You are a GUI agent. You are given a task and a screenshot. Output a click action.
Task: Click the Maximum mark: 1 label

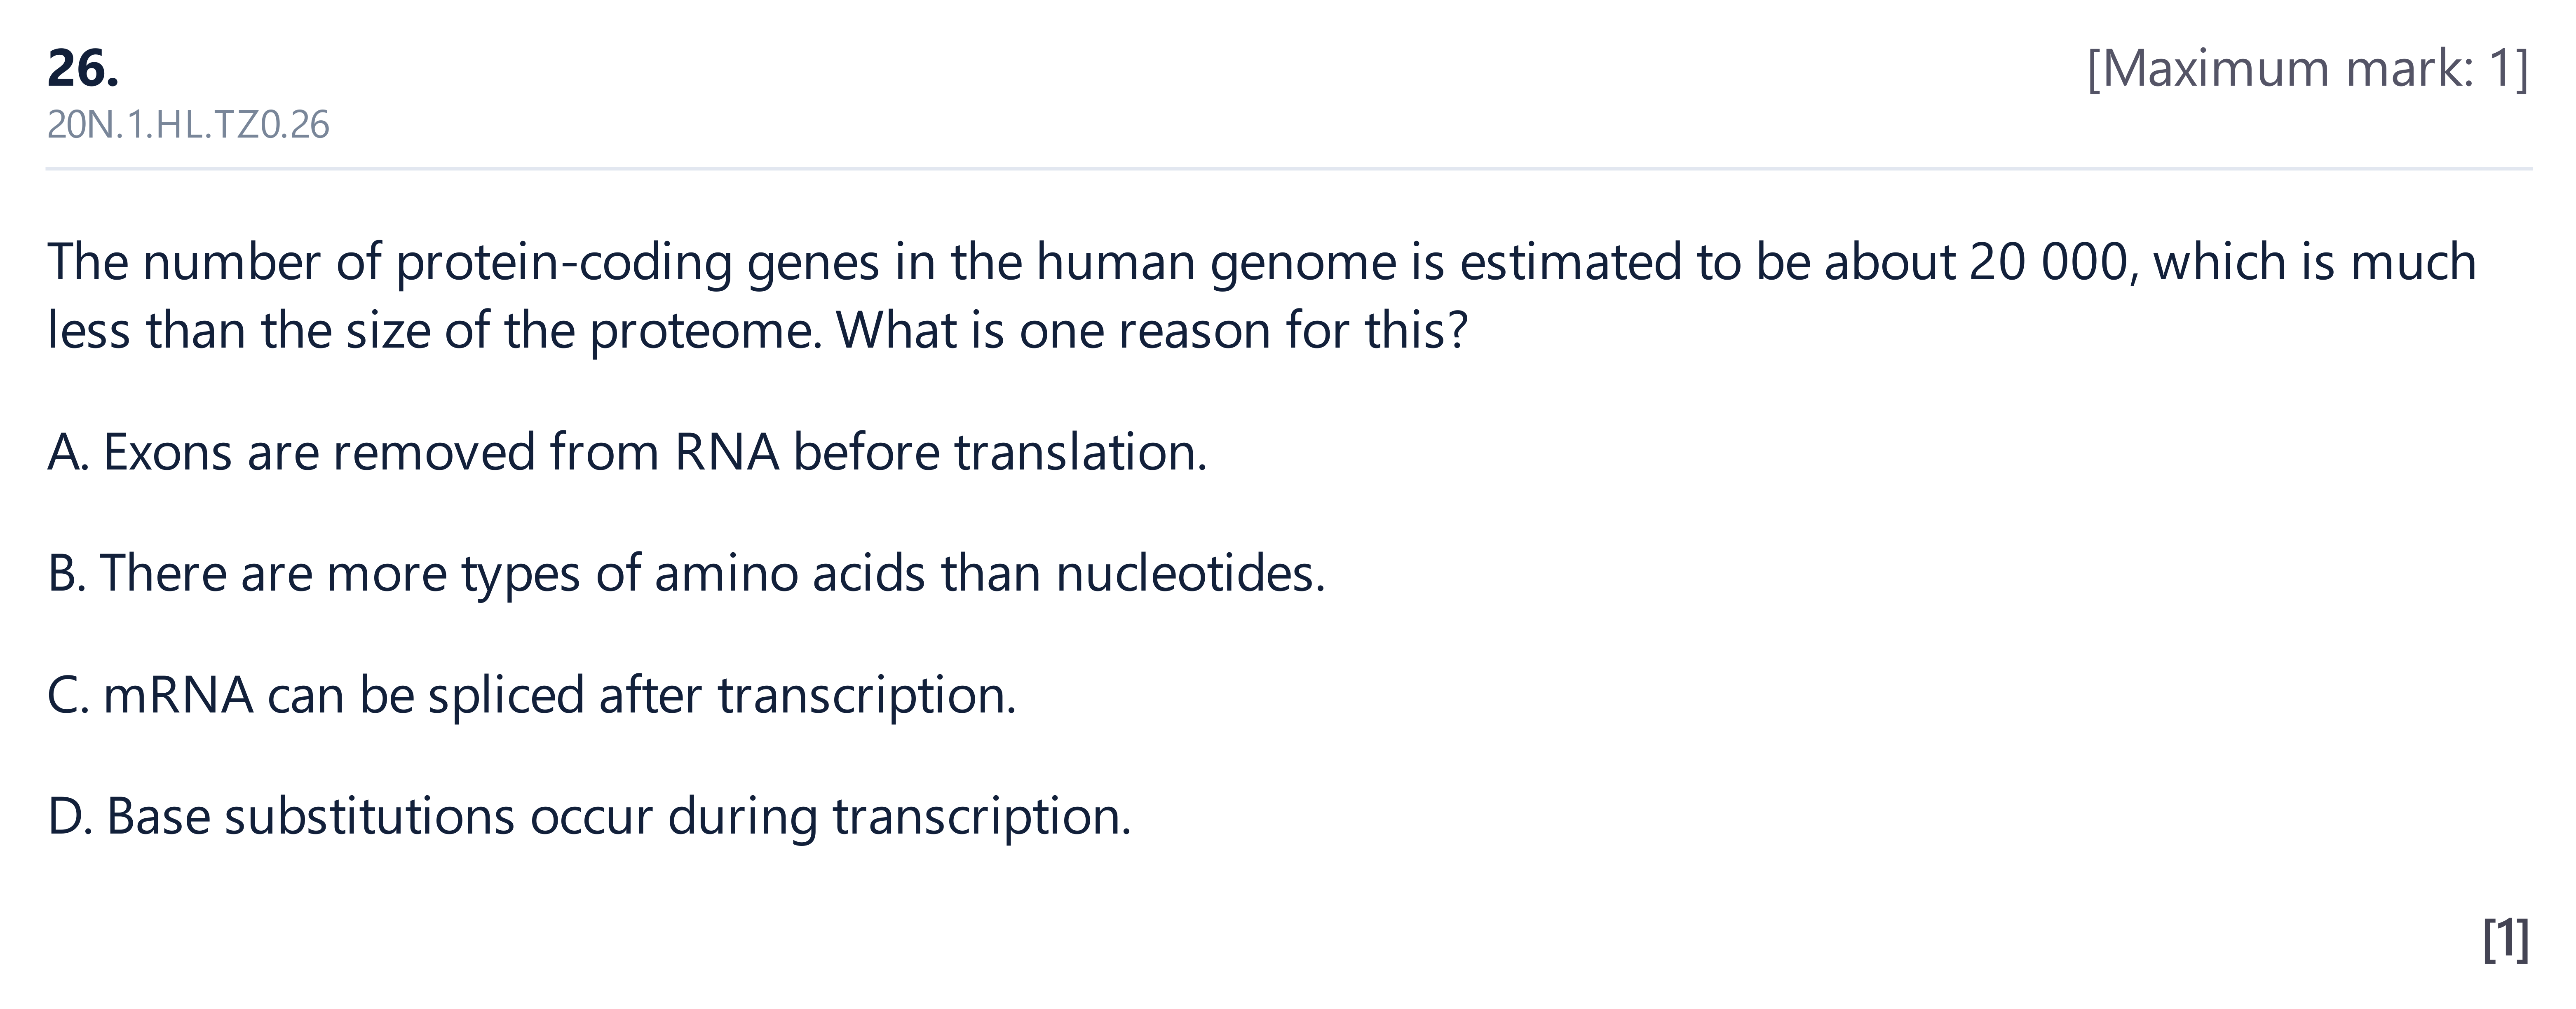coord(2308,69)
